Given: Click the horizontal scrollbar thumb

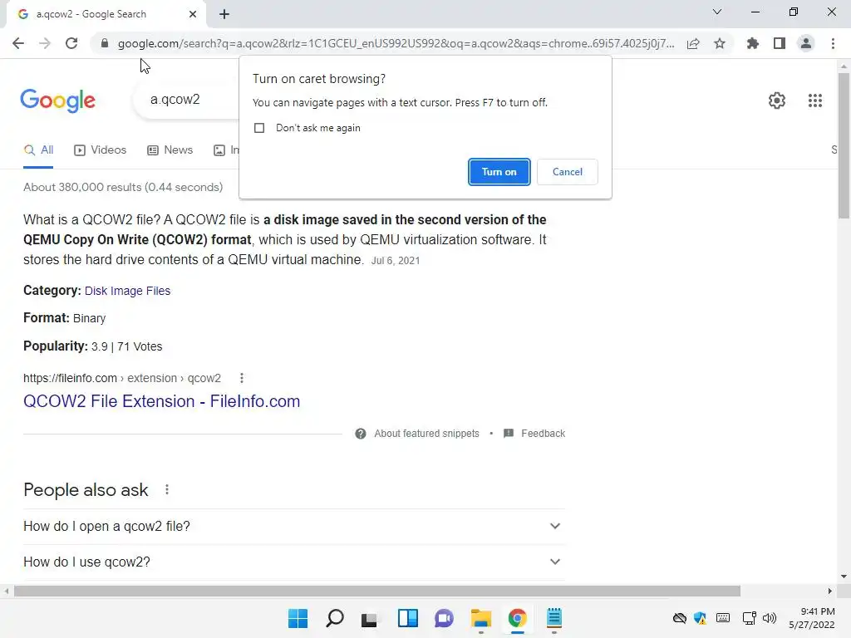Looking at the screenshot, I should (x=377, y=591).
